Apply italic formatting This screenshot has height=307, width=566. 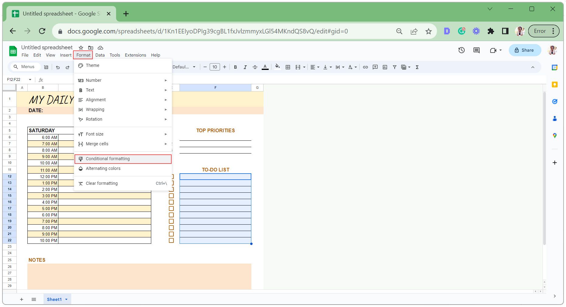point(245,67)
